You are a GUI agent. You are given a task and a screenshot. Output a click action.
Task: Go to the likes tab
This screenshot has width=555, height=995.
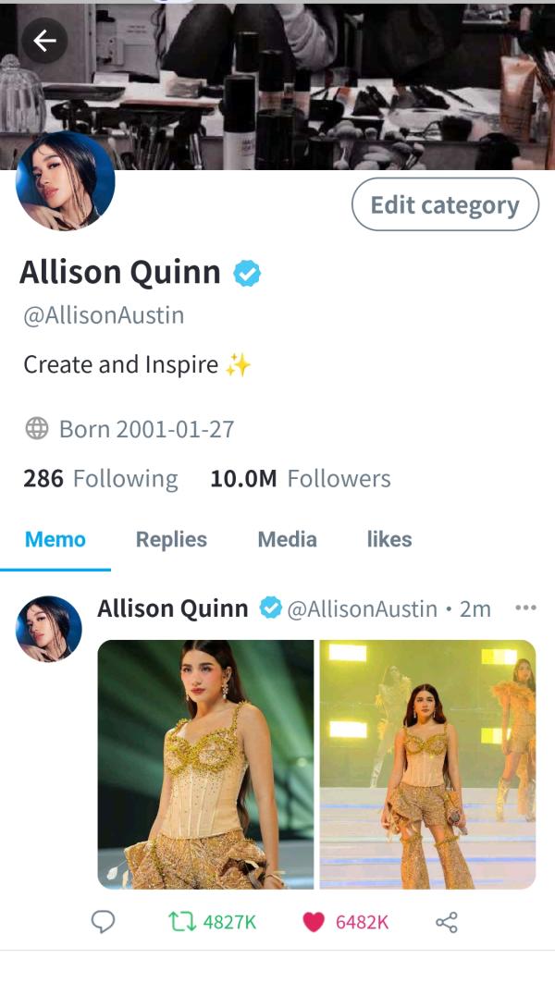pyautogui.click(x=389, y=540)
